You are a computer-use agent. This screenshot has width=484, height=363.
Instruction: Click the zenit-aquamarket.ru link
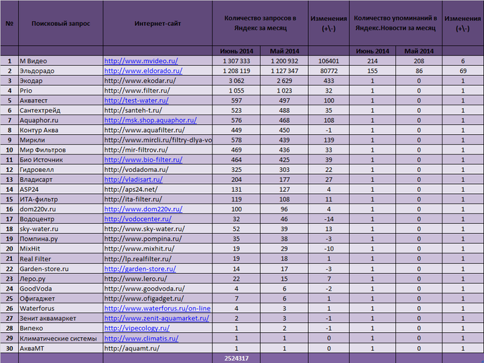[157, 318]
